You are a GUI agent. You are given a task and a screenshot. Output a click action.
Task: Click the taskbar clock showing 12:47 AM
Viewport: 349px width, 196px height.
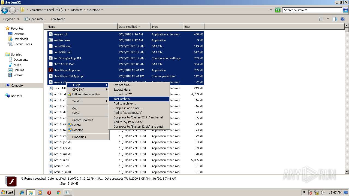pos(335,192)
